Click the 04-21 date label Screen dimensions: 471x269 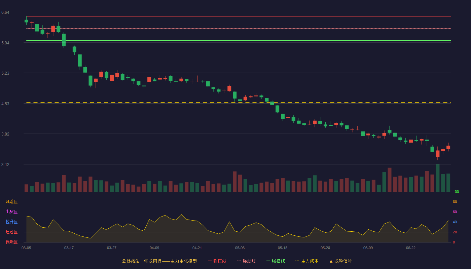click(197, 248)
